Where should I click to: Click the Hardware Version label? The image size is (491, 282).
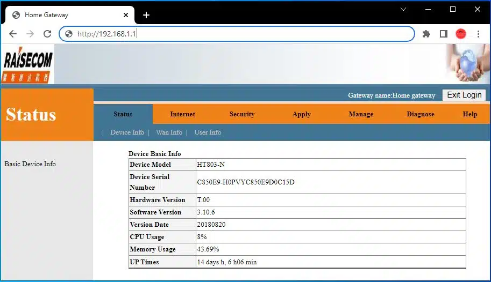[158, 200]
